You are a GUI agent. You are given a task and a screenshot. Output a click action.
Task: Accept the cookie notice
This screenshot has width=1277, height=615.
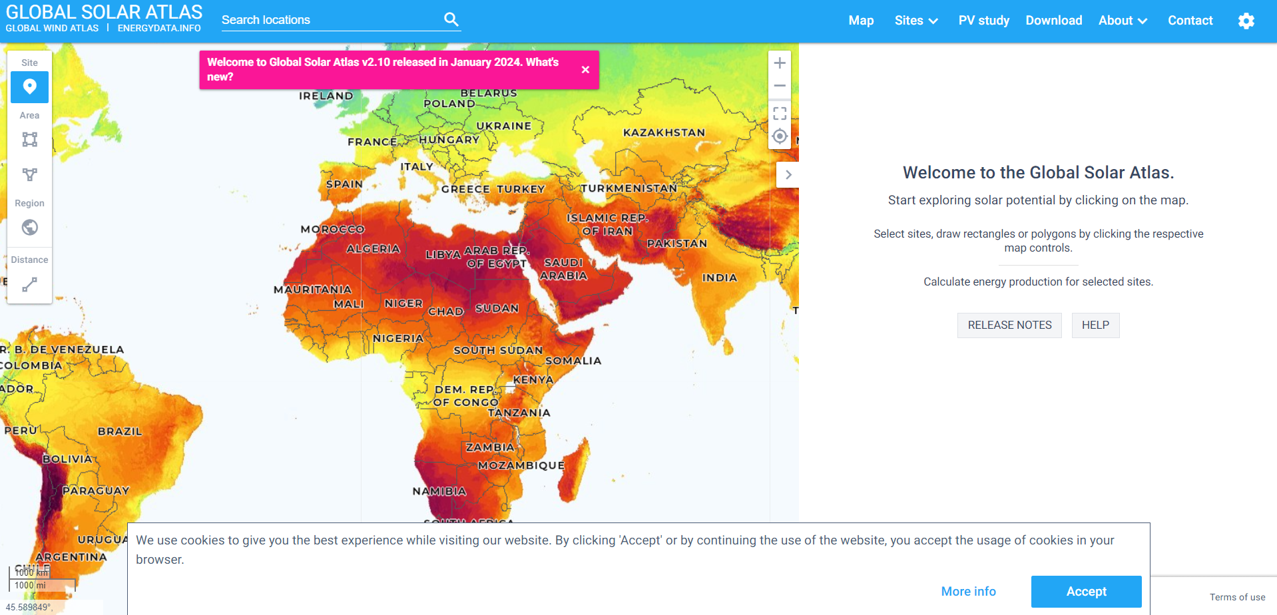click(1086, 592)
